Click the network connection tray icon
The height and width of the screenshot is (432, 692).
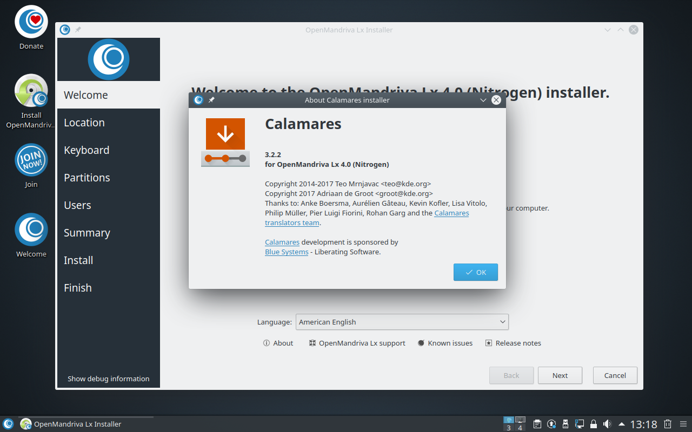coord(580,424)
